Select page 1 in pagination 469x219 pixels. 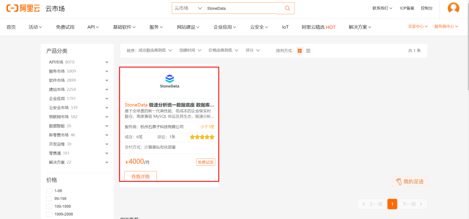tap(392, 204)
